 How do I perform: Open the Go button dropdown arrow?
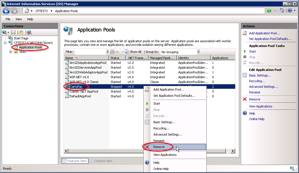(x=123, y=52)
